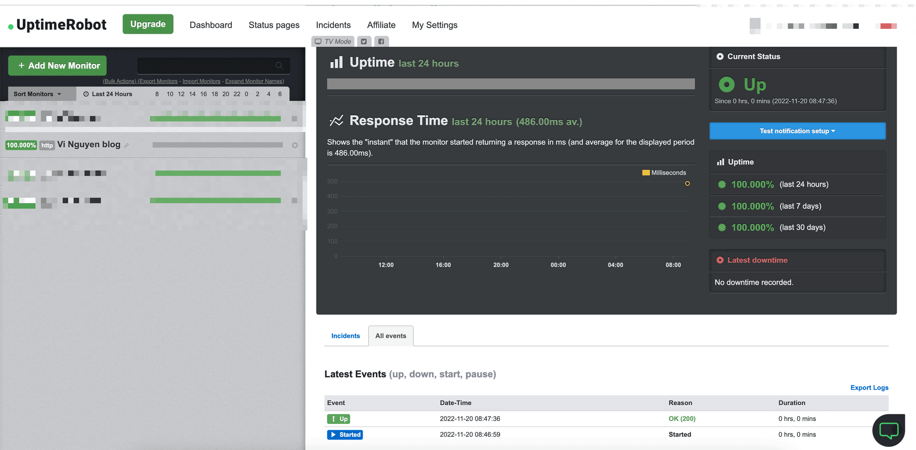The height and width of the screenshot is (450, 916).
Task: Click the Add New Monitor button
Action: click(x=58, y=66)
